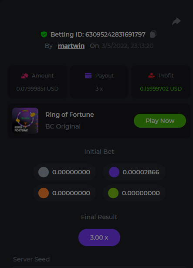Screen dimensions: 193x268
Task: Click the profit value 0.15999702 USD
Action: (161, 89)
